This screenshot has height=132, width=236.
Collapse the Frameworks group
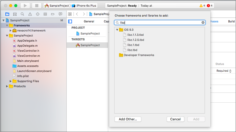[x=7, y=26]
